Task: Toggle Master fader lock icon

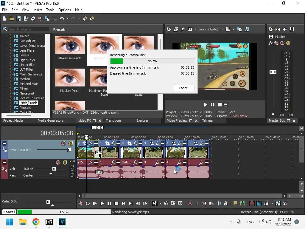Action: pos(273,114)
